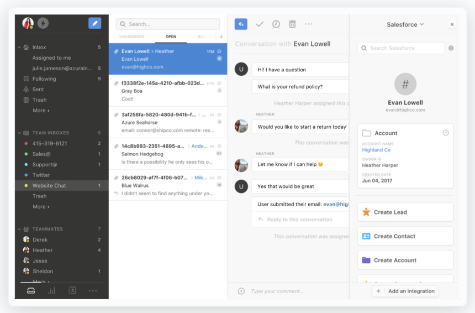Open analytics bar chart icon in bottom bar
This screenshot has height=313, width=475.
51,290
